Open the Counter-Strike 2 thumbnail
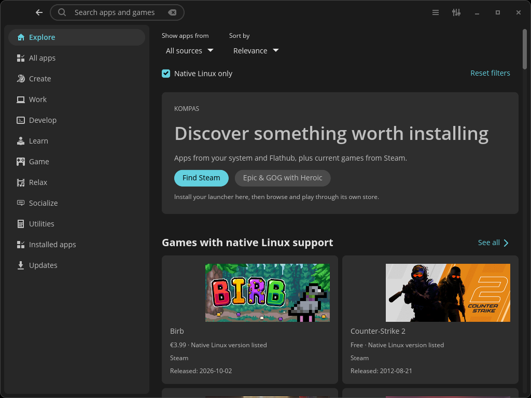The image size is (531, 398). pyautogui.click(x=448, y=293)
